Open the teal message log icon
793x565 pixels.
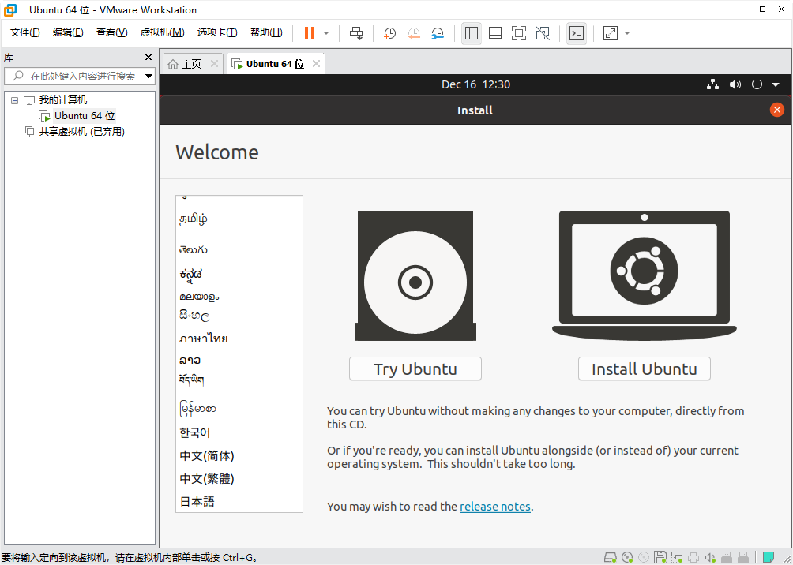click(x=769, y=557)
